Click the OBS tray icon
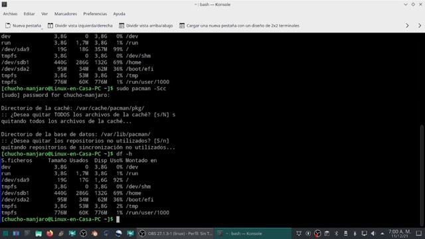Image resolution: width=425 pixels, height=239 pixels. click(x=317, y=233)
